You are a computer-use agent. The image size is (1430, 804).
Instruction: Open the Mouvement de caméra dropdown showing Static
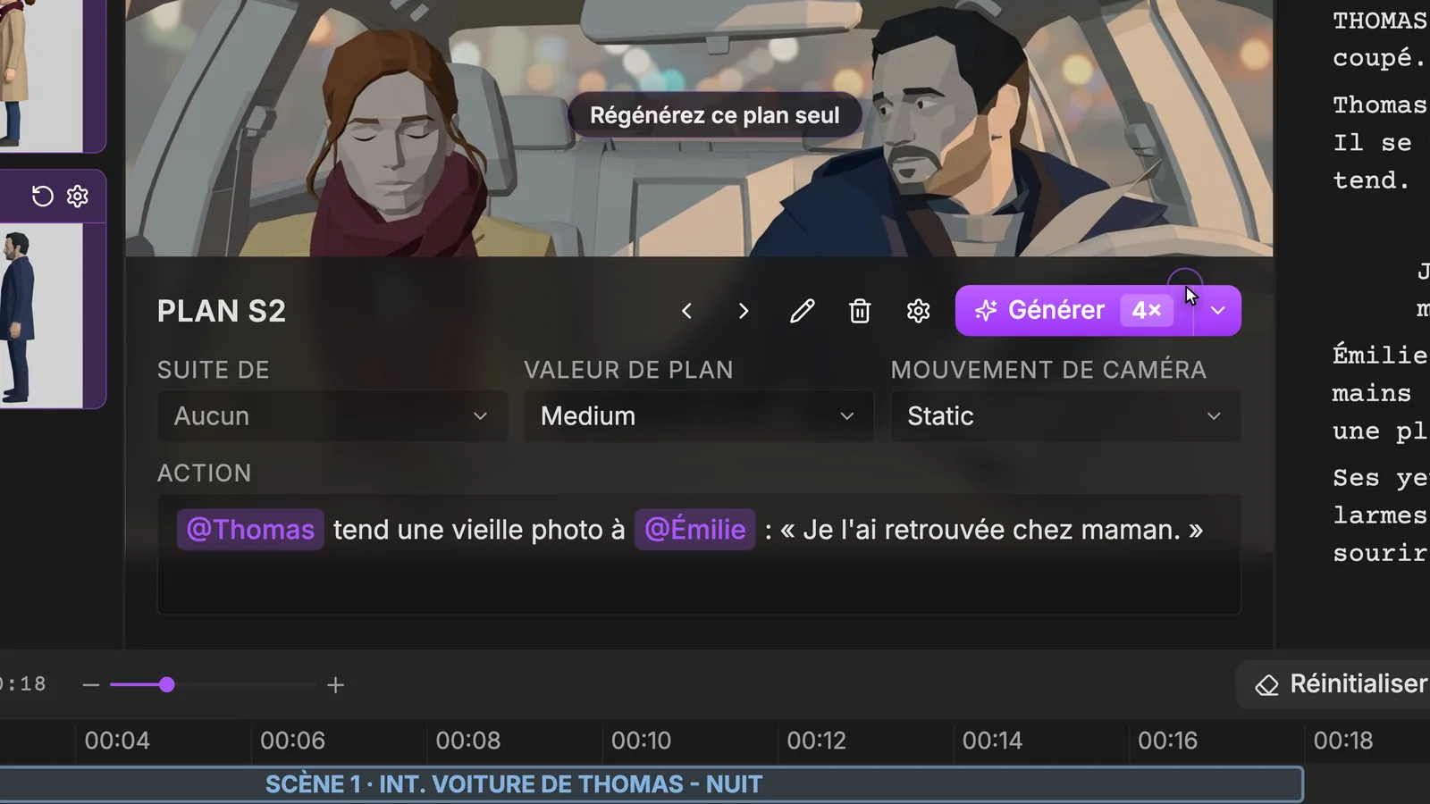pyautogui.click(x=1065, y=416)
